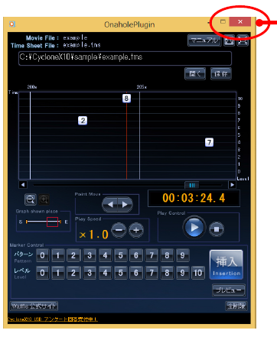
Task: Click the time sheet file path field
Action: pyautogui.click(x=125, y=58)
